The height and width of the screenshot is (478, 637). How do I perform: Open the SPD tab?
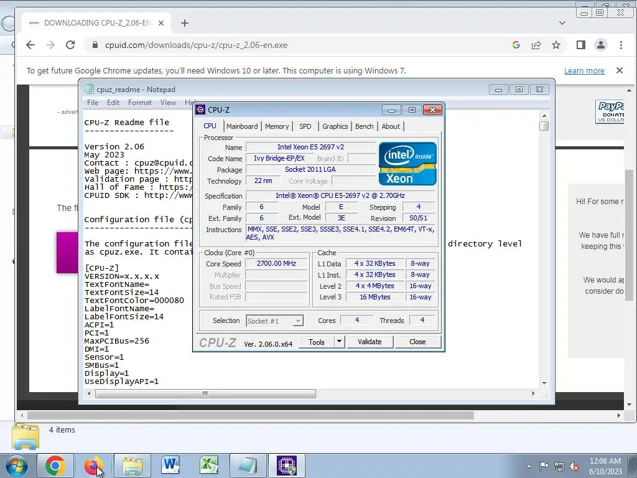pos(305,126)
